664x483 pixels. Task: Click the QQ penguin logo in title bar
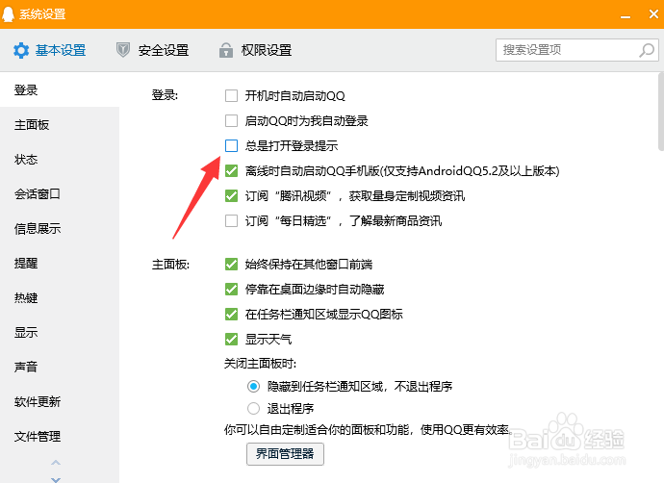[x=8, y=14]
